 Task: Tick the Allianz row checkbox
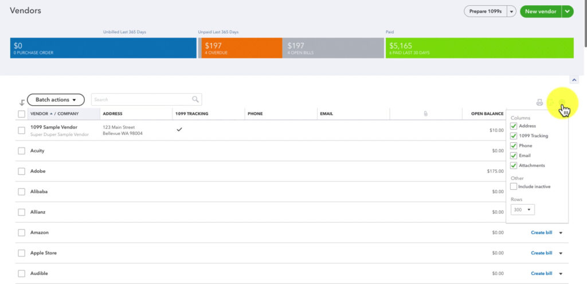22,212
